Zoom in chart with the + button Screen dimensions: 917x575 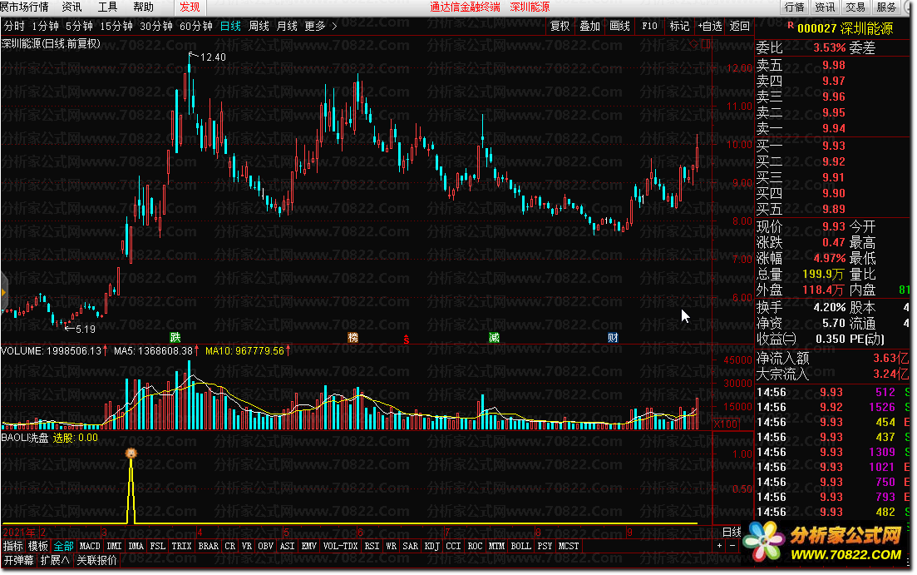[x=719, y=546]
